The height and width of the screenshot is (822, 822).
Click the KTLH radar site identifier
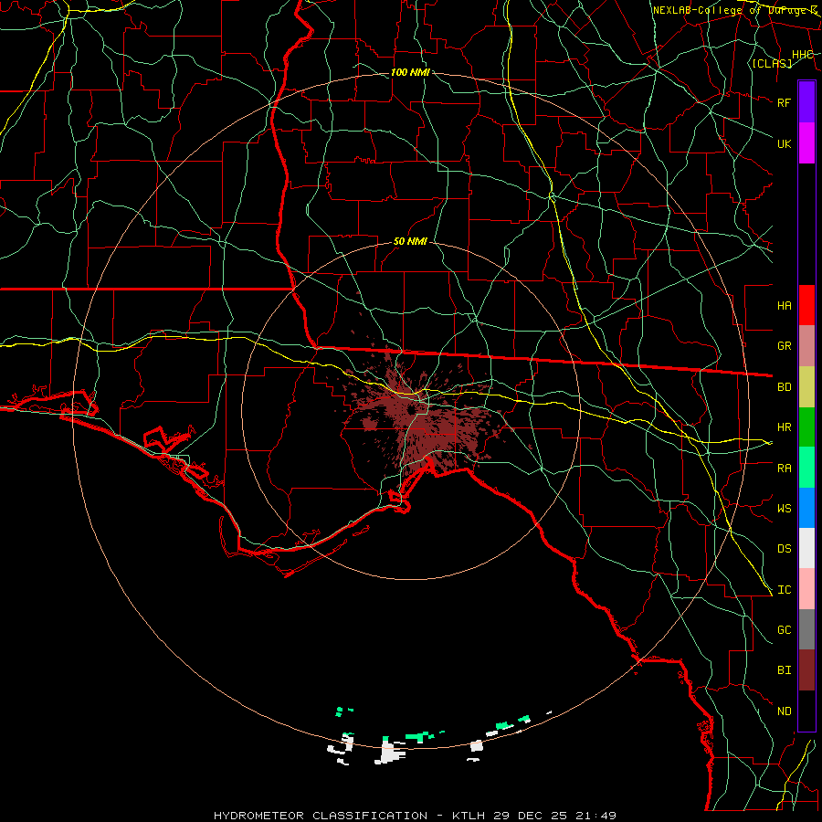coord(469,816)
